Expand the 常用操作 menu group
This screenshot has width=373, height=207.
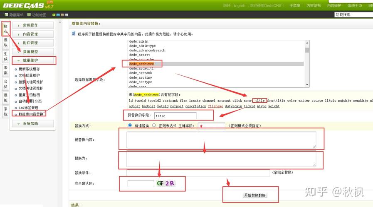tap(33, 25)
